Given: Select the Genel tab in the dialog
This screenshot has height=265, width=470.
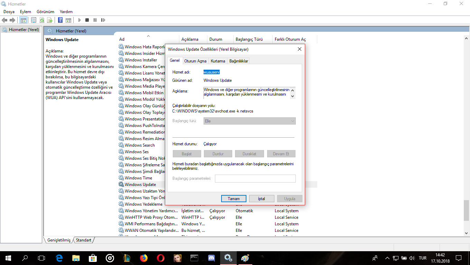Looking at the screenshot, I should click(175, 60).
